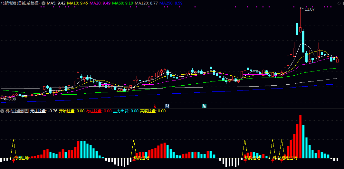Open the 财 financial report marker
The image size is (344, 169).
[x=167, y=106]
